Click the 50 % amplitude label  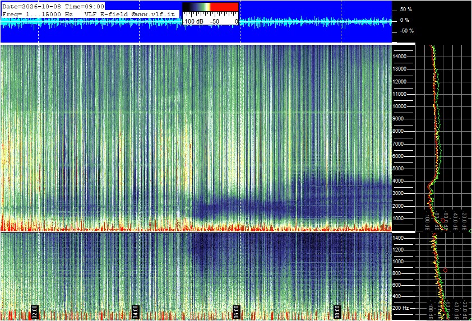[x=406, y=10]
